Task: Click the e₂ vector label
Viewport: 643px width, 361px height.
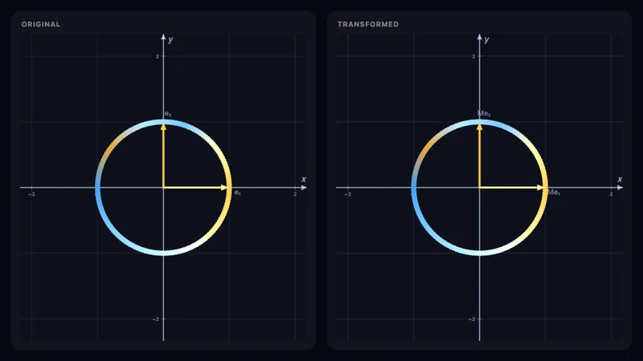Action: [168, 114]
